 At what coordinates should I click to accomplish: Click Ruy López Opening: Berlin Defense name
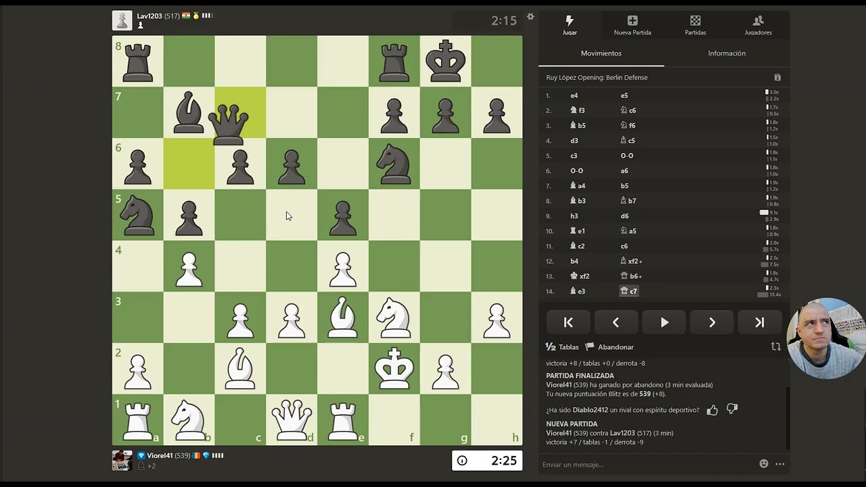click(x=597, y=78)
